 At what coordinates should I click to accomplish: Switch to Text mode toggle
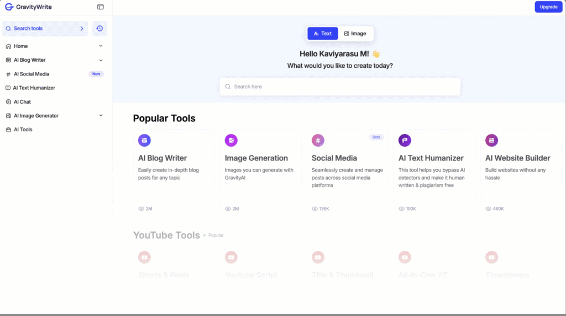(323, 34)
